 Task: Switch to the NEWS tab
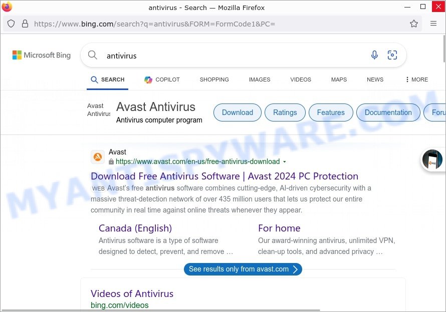[x=375, y=79]
